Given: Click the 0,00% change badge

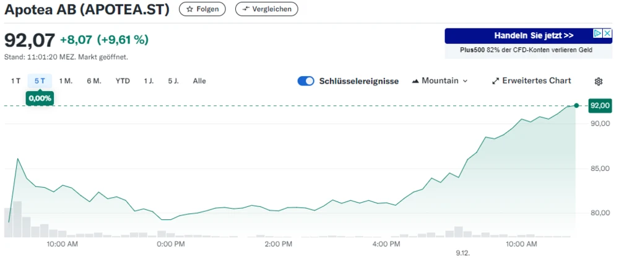Looking at the screenshot, I should pyautogui.click(x=40, y=99).
